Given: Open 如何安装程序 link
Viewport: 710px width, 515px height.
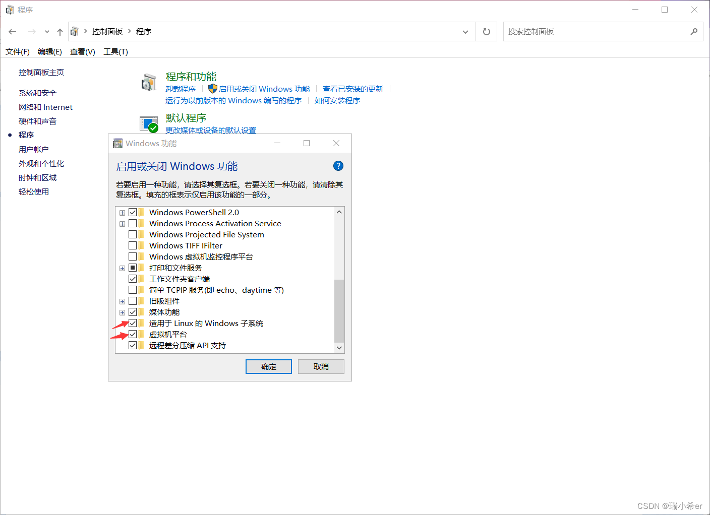Looking at the screenshot, I should click(337, 100).
